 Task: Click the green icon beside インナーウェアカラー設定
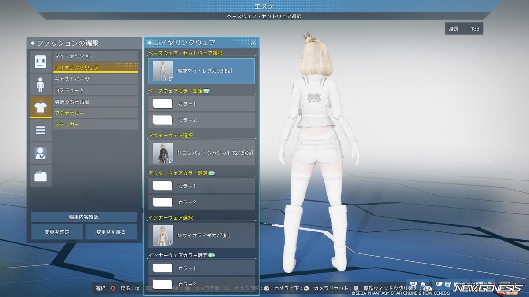coord(211,256)
